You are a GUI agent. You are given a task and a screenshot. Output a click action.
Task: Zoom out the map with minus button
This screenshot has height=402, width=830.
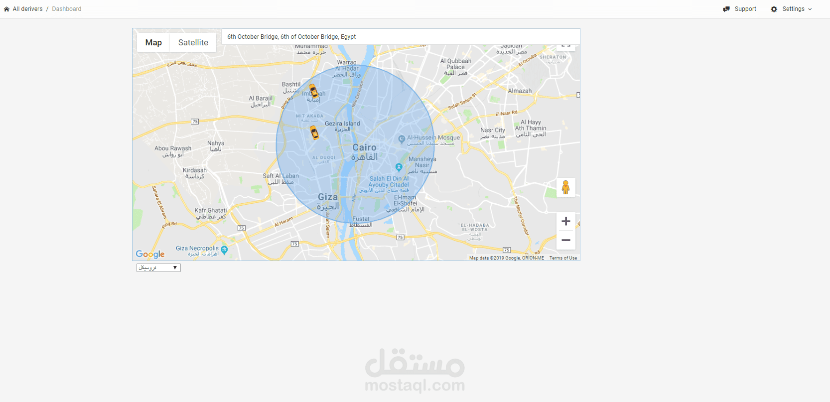pos(566,240)
